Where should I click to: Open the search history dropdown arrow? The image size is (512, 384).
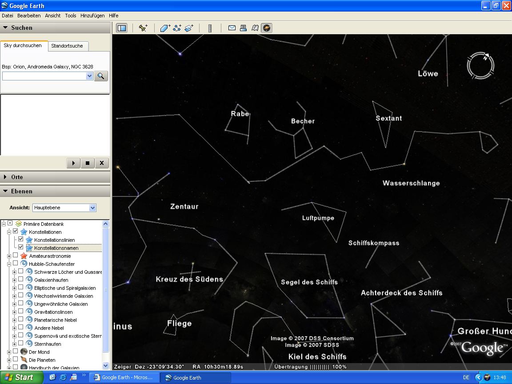click(89, 76)
